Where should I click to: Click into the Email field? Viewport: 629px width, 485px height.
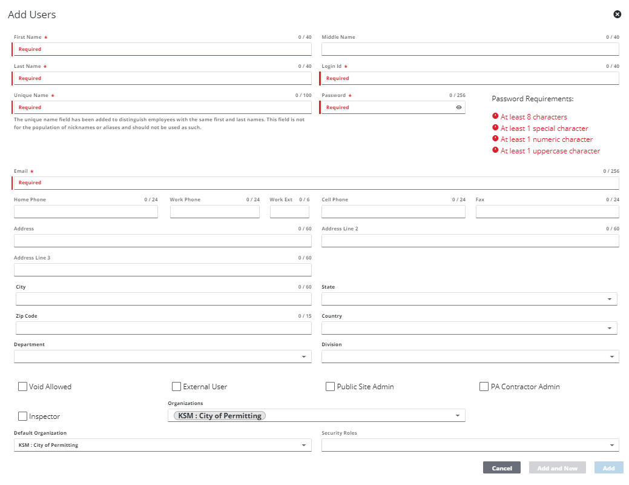pyautogui.click(x=316, y=182)
